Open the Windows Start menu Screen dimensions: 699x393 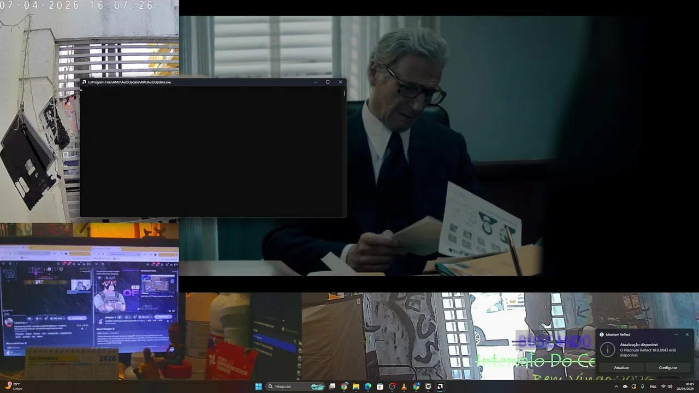click(258, 386)
